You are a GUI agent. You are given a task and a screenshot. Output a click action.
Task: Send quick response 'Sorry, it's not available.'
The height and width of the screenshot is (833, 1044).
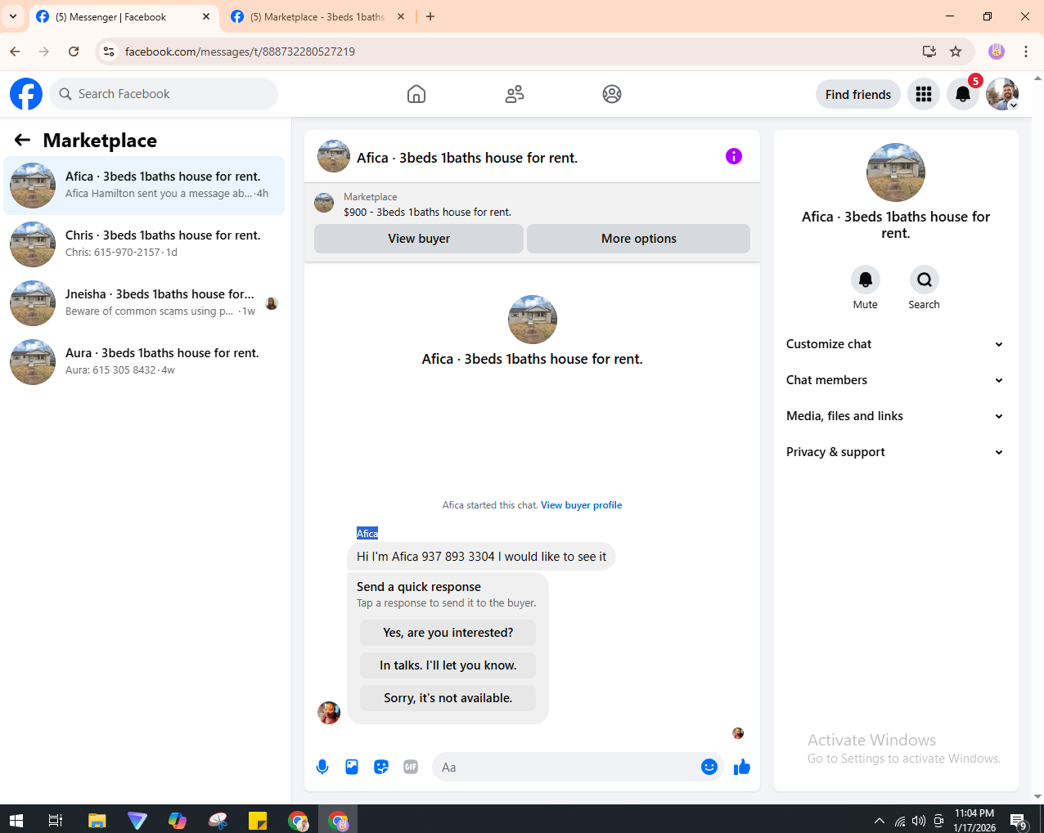point(448,698)
